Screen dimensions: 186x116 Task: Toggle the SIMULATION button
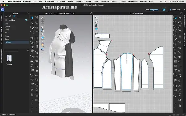point(175,10)
